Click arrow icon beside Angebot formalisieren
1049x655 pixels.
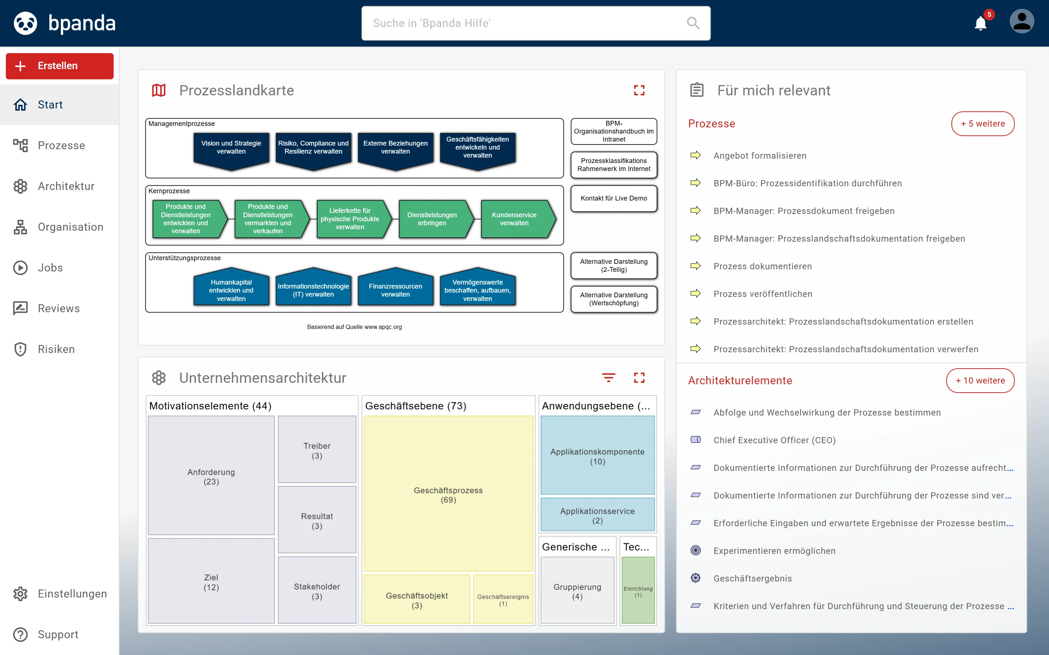695,155
